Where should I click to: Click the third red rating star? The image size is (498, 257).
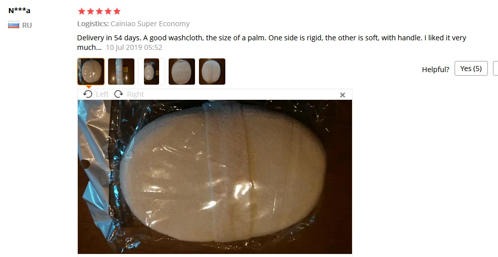pyautogui.click(x=99, y=12)
